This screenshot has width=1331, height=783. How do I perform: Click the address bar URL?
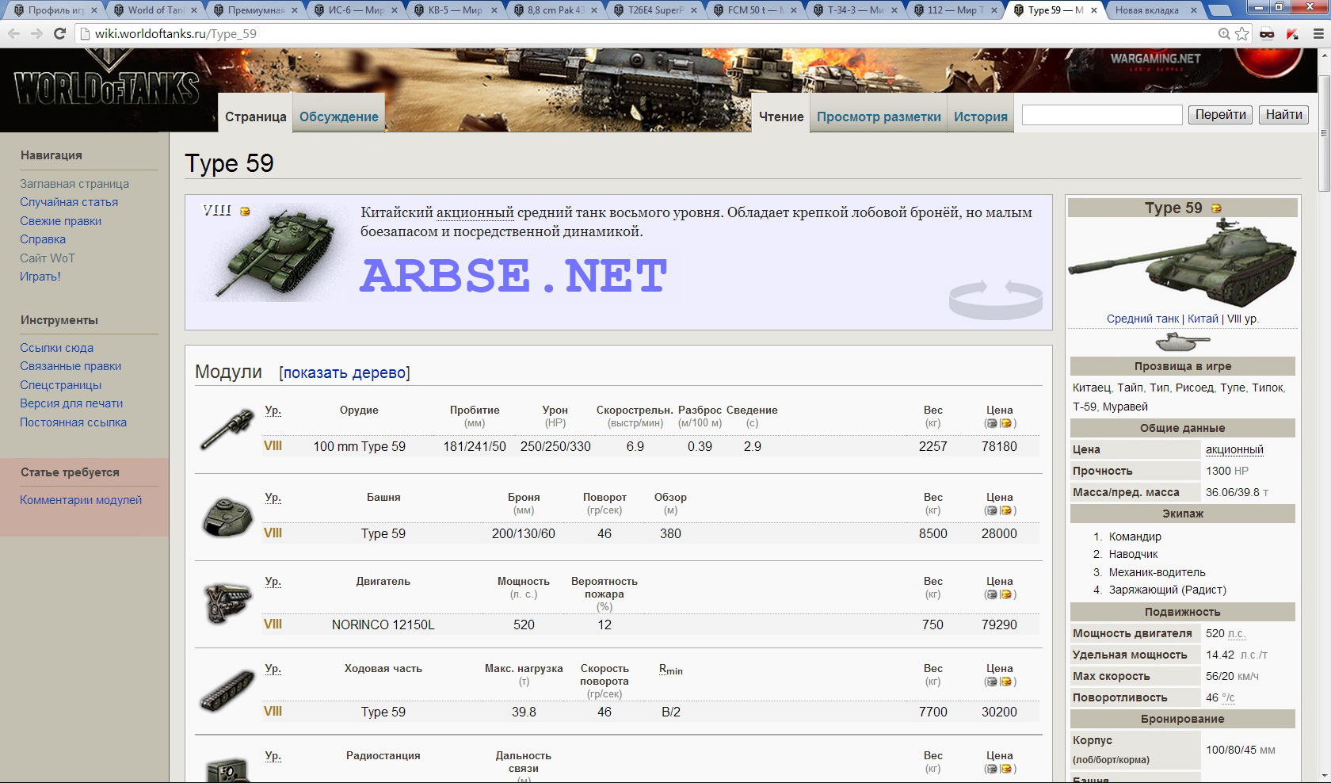tap(176, 34)
